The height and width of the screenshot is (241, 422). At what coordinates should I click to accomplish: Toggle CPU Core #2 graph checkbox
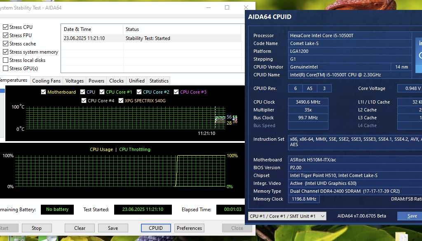pos(139,92)
